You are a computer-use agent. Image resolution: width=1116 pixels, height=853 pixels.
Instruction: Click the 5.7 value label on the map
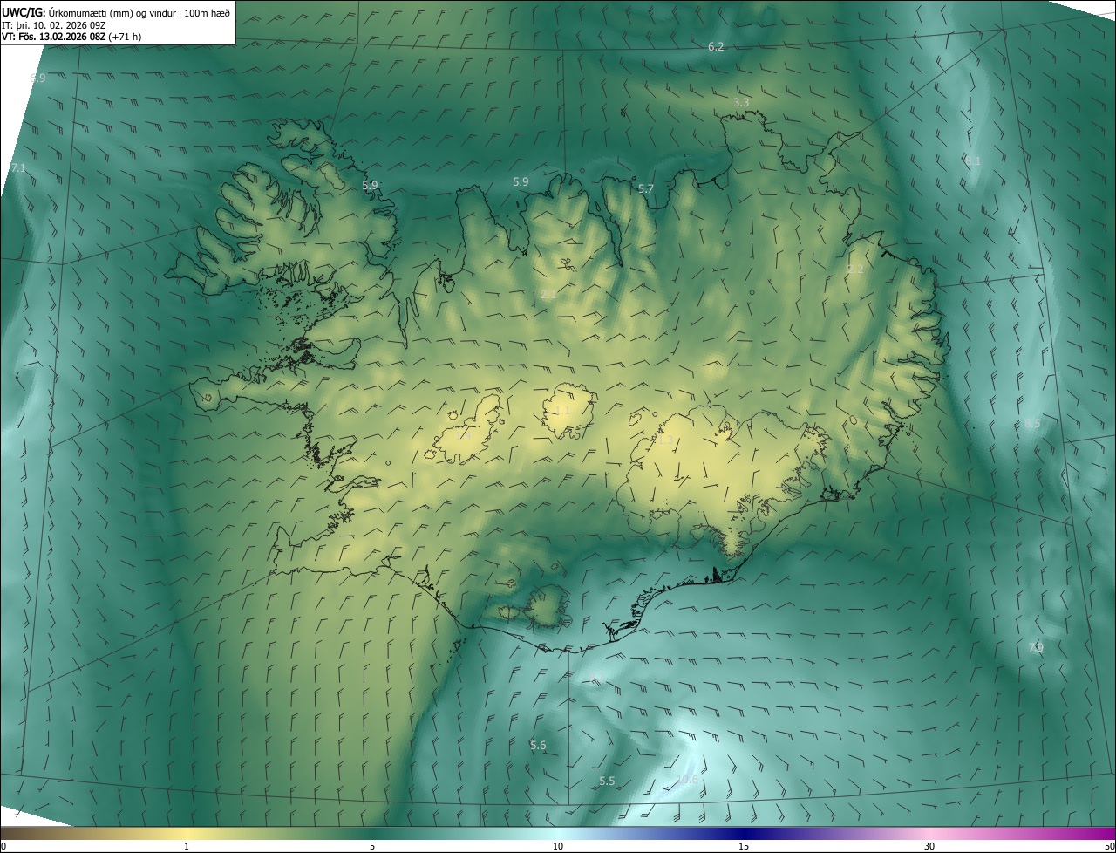(x=645, y=189)
